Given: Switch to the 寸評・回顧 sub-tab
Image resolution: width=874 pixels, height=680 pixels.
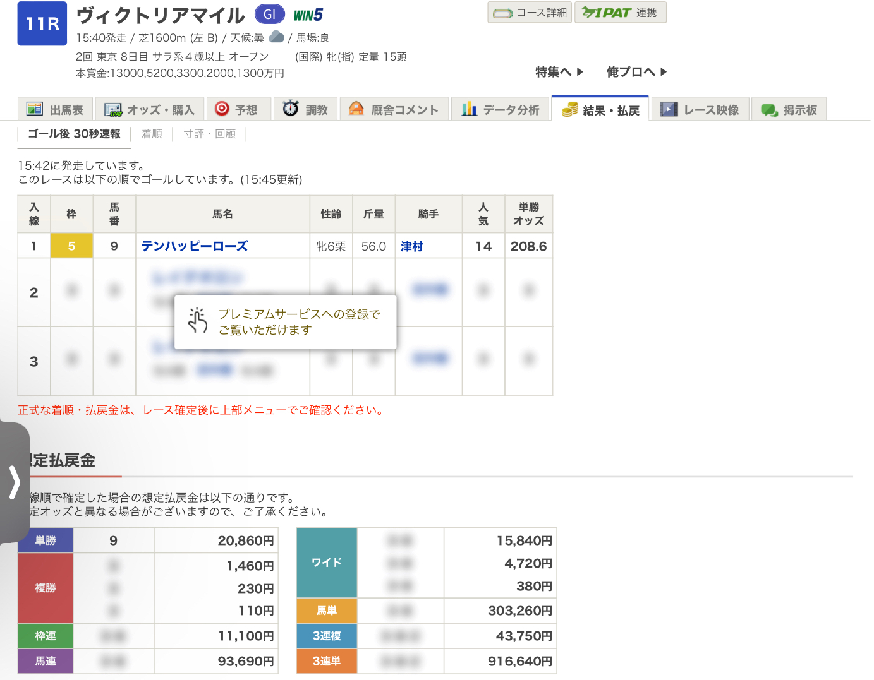Looking at the screenshot, I should coord(209,134).
